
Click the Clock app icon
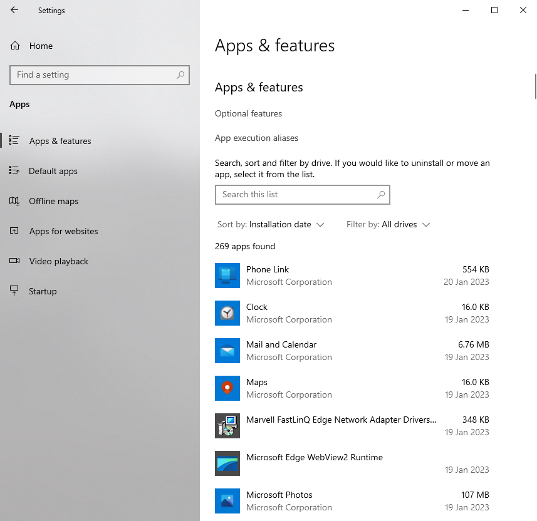click(227, 313)
